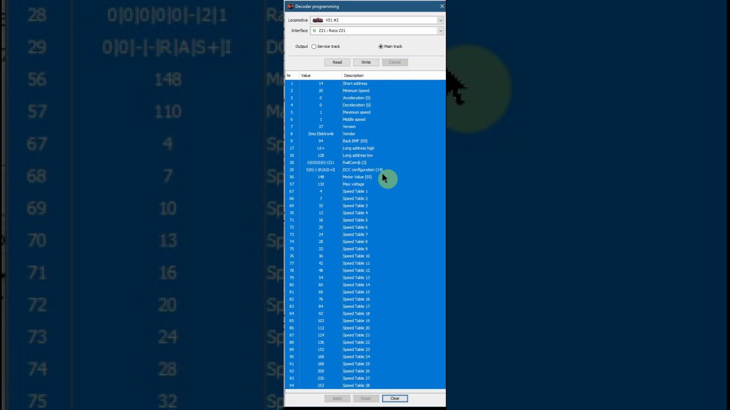Select the Speed Table 24 row

[x=365, y=357]
